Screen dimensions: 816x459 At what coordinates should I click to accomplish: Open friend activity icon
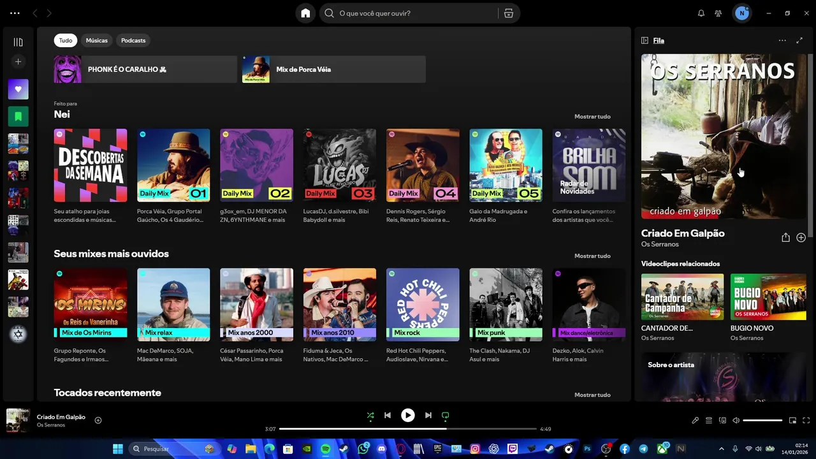tap(718, 13)
